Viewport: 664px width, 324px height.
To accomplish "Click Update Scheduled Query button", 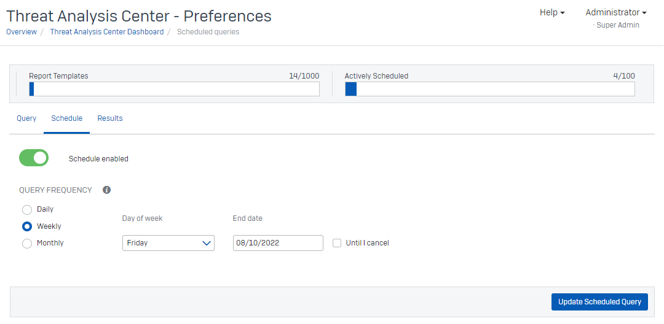I will (599, 302).
